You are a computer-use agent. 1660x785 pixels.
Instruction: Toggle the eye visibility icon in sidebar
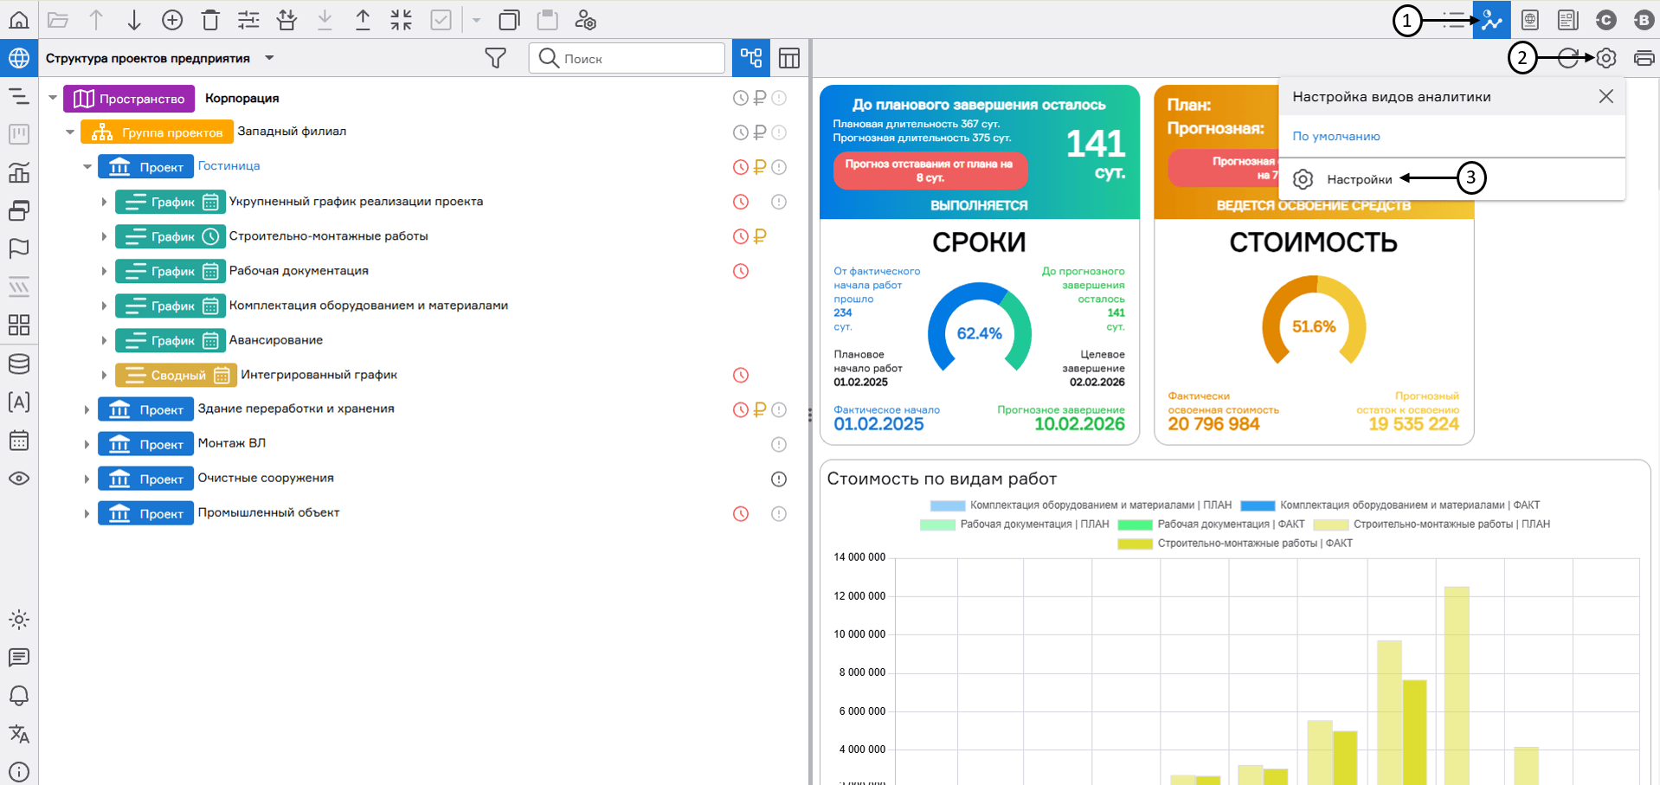click(x=18, y=478)
